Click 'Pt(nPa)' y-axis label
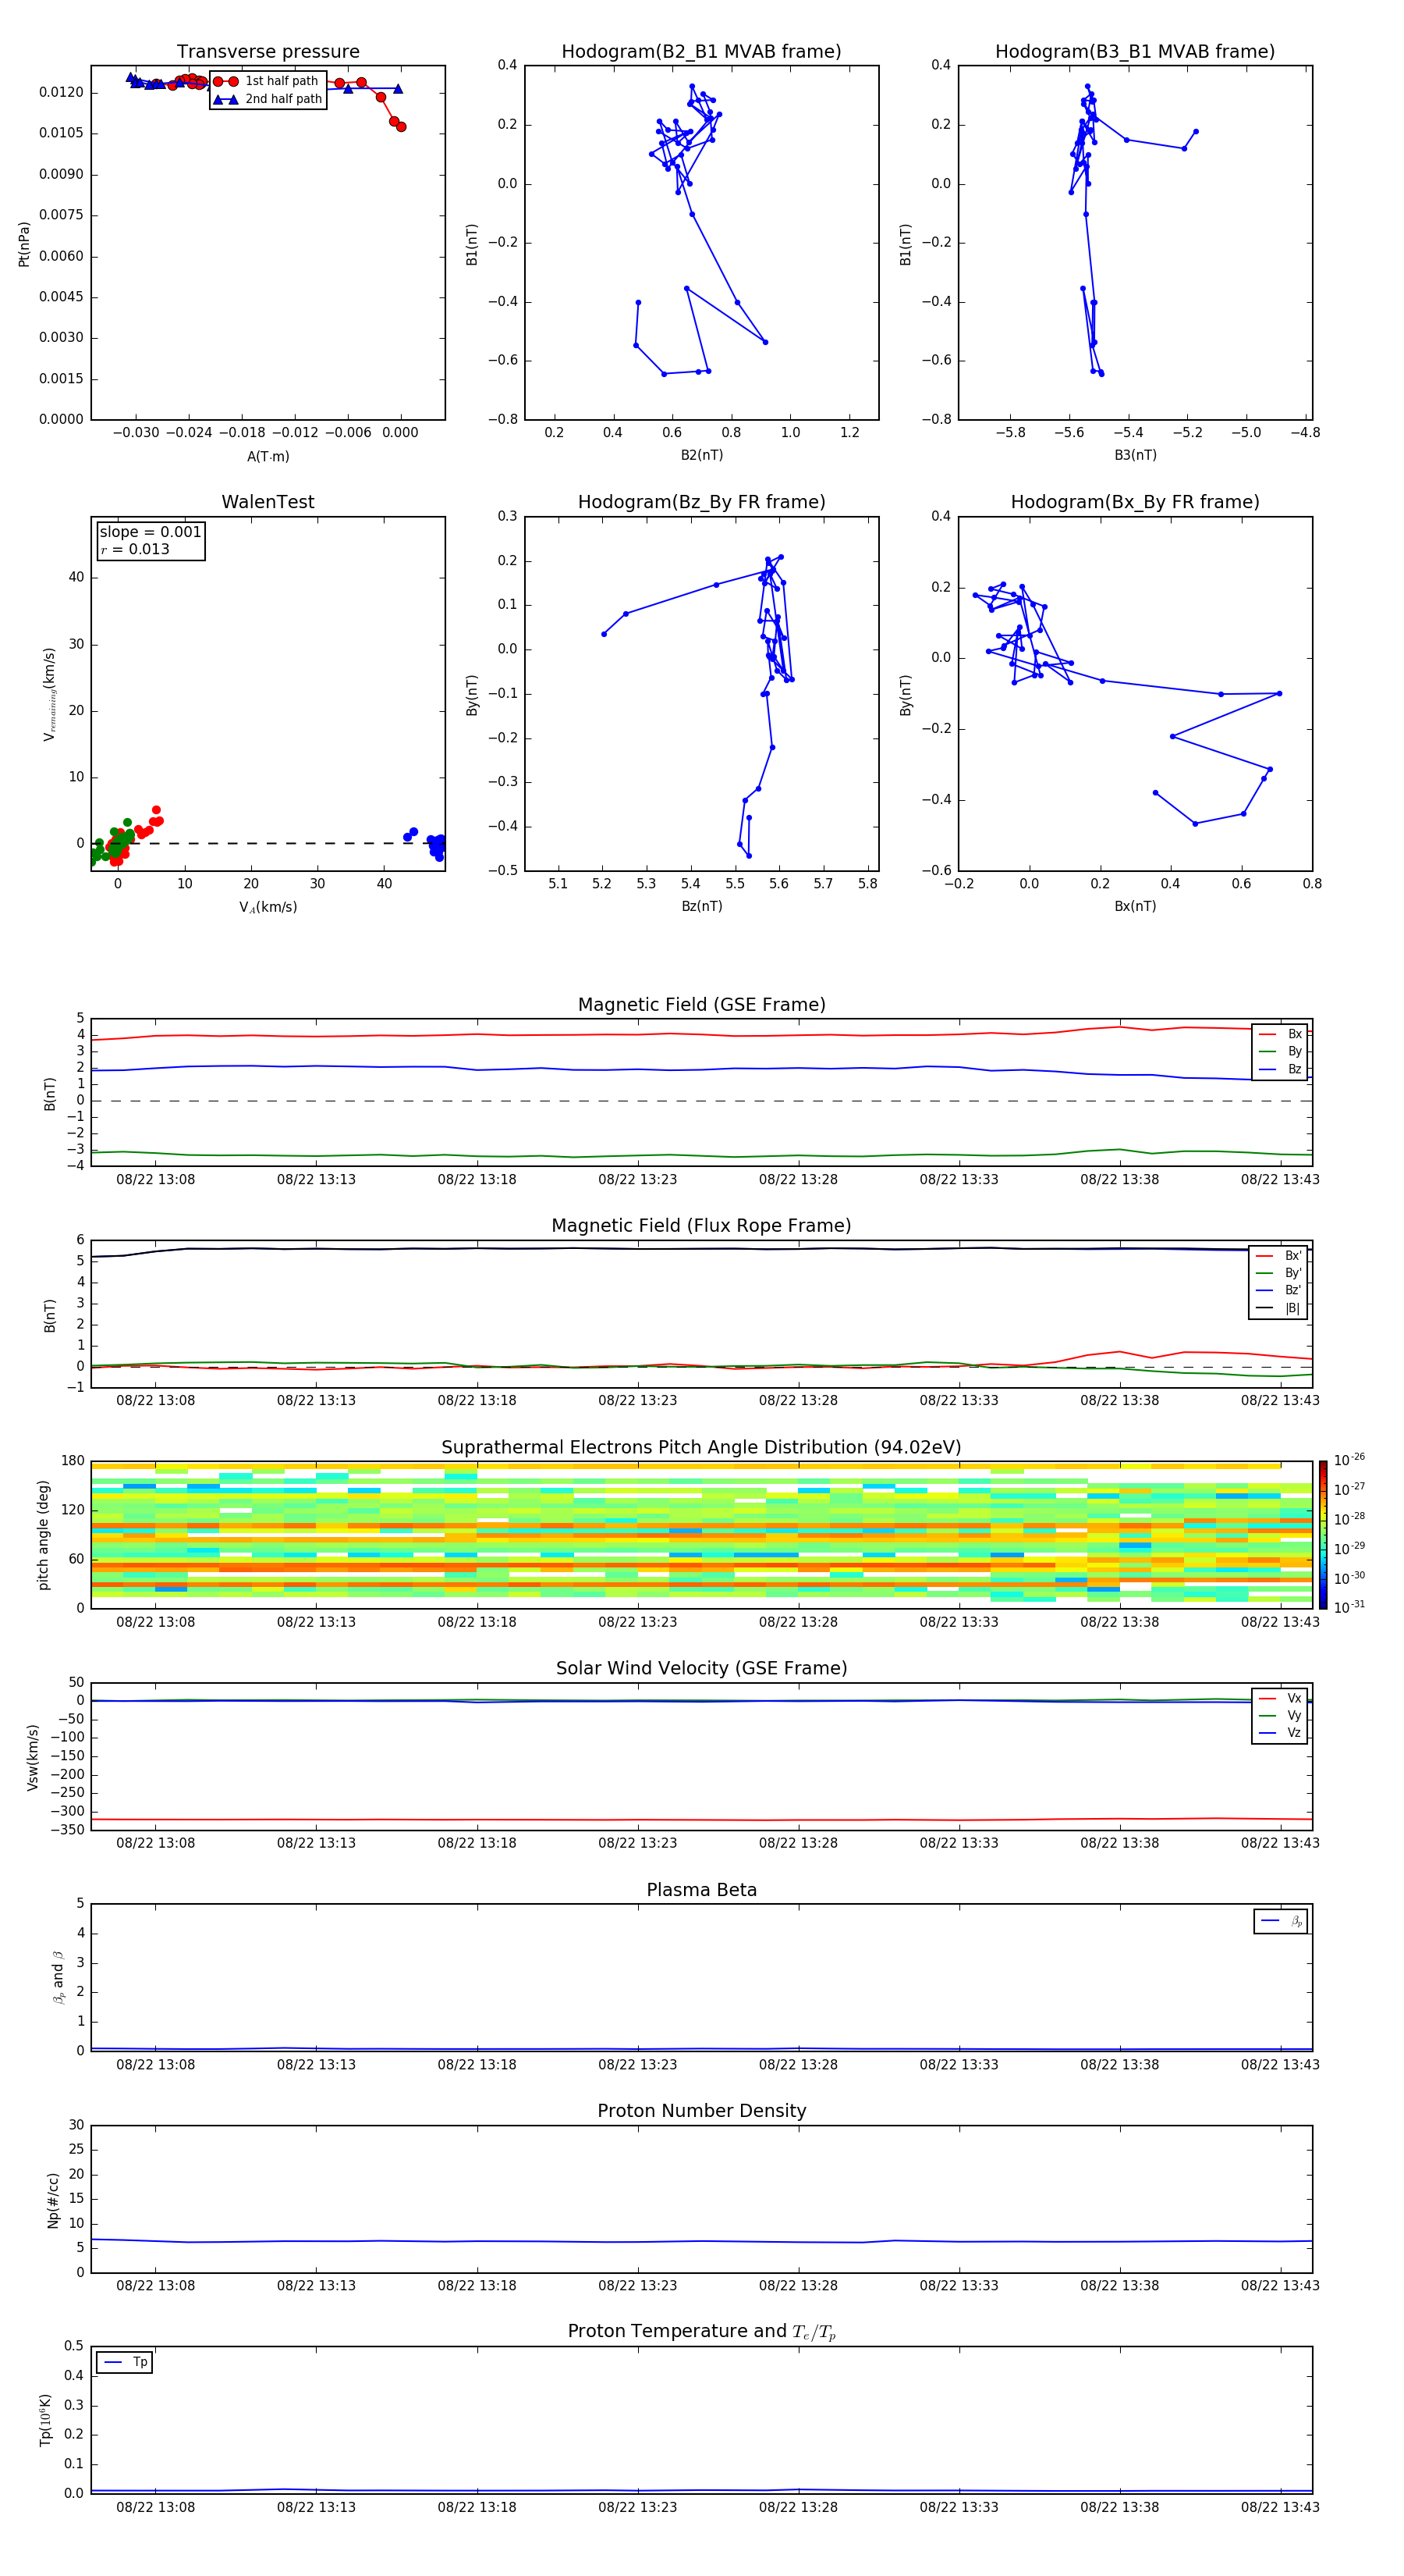The width and height of the screenshot is (1404, 2576). (x=24, y=244)
